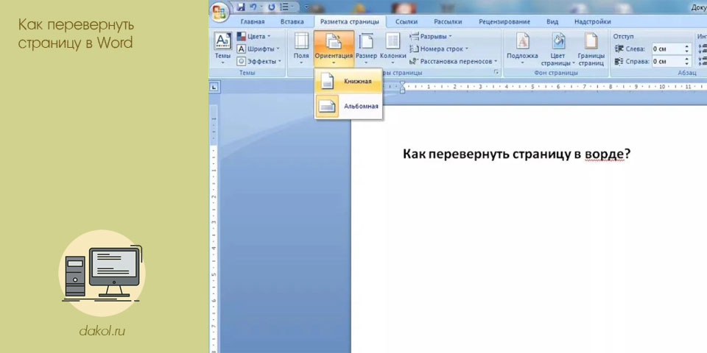Screen dimensions: 707x353
Task: Go to the Ссылки tab
Action: [x=407, y=21]
